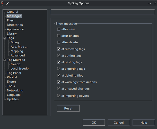
Task: Enable the 'after save' message checkbox
Action: 59,29
